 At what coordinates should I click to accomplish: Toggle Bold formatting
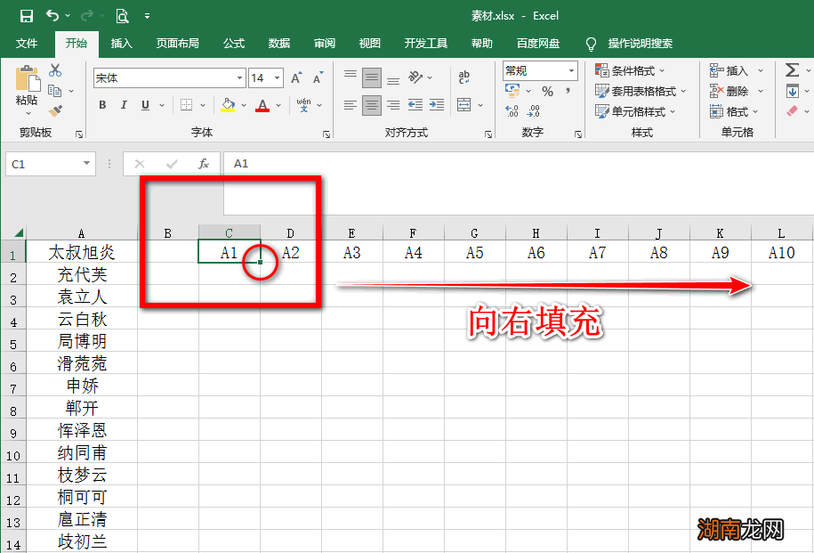(102, 105)
